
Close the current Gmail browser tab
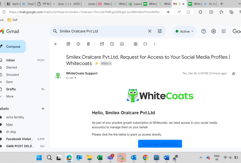pos(183,4)
